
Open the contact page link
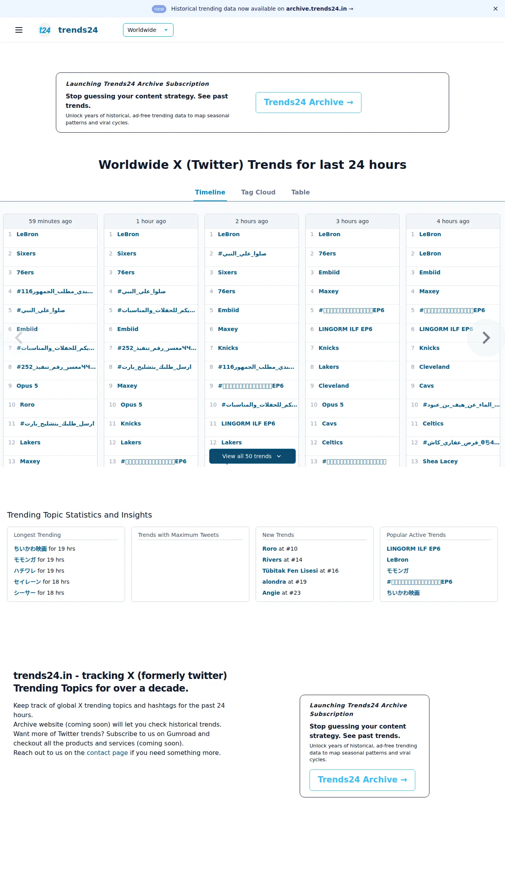(107, 753)
